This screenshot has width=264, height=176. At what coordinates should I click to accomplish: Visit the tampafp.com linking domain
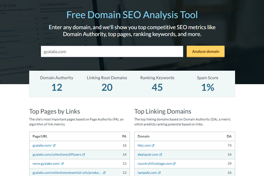(147, 173)
